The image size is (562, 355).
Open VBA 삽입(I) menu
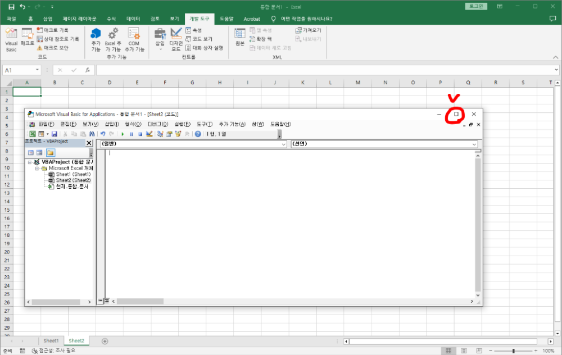(111, 124)
